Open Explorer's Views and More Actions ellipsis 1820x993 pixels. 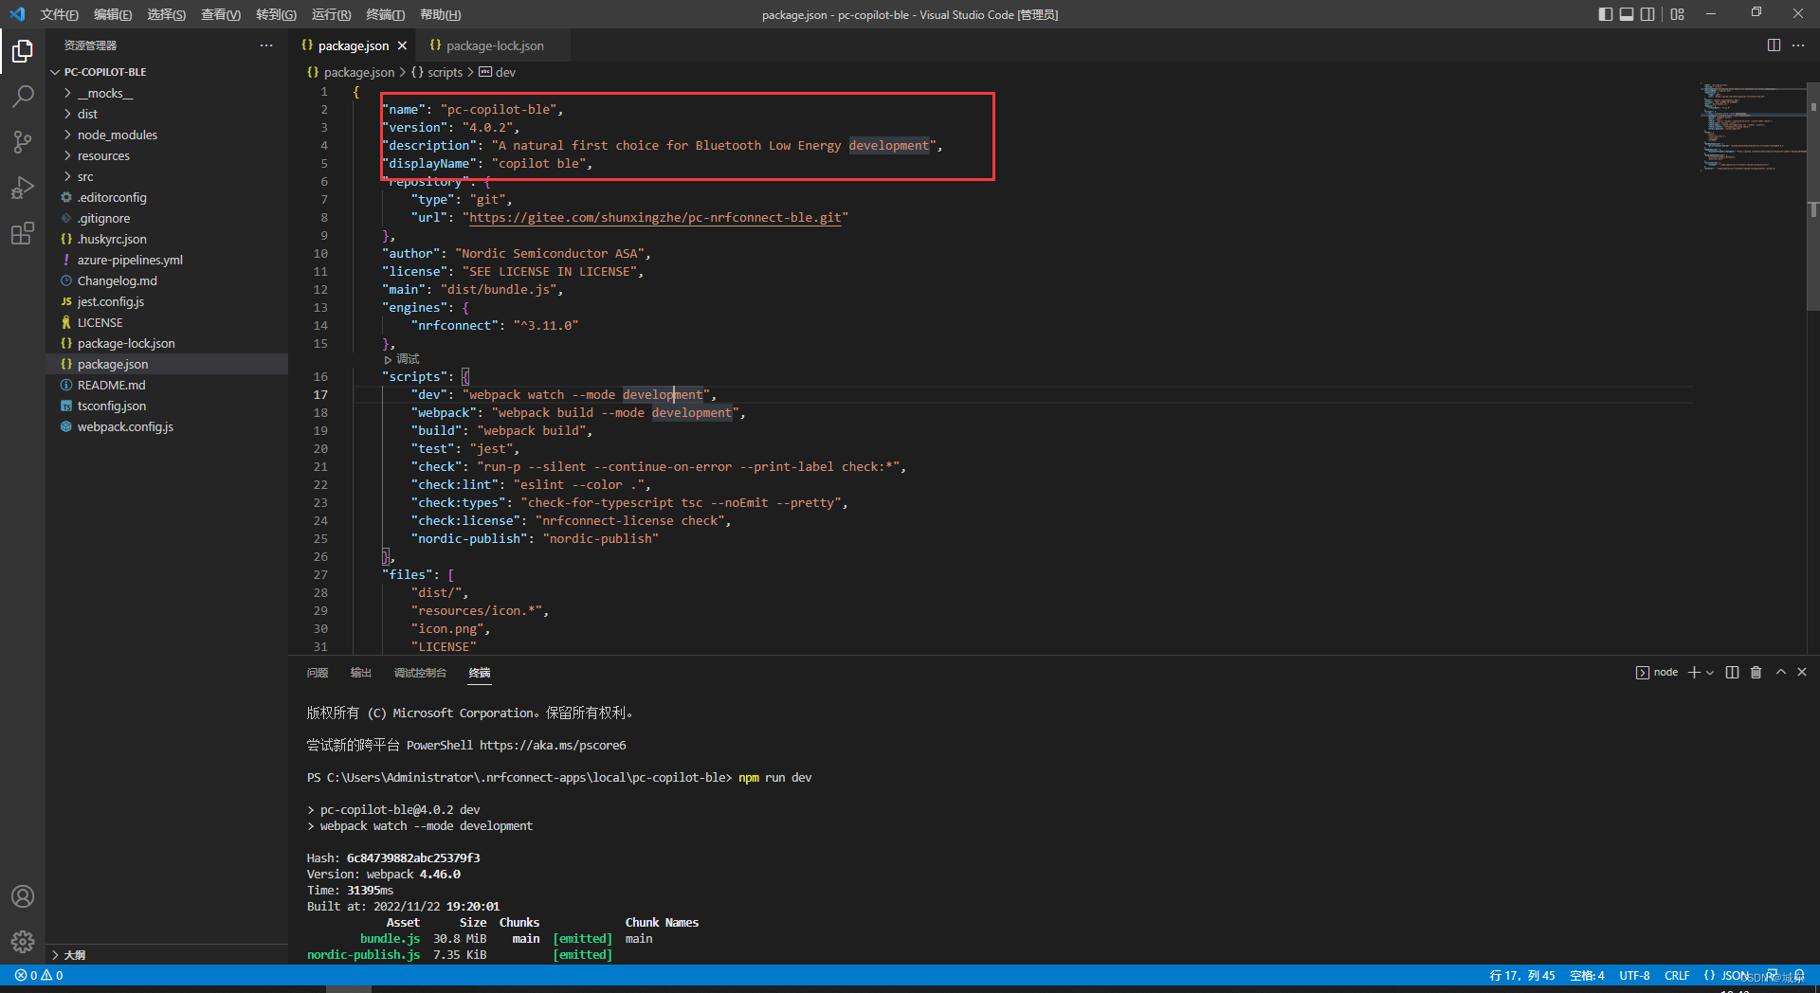(266, 45)
